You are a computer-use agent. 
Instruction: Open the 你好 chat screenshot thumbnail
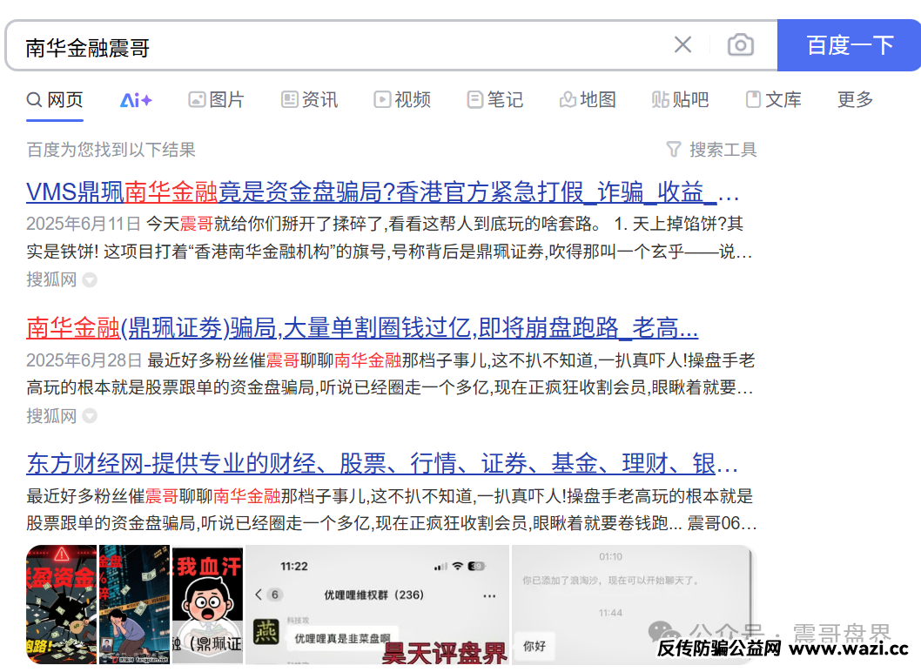coord(633,604)
